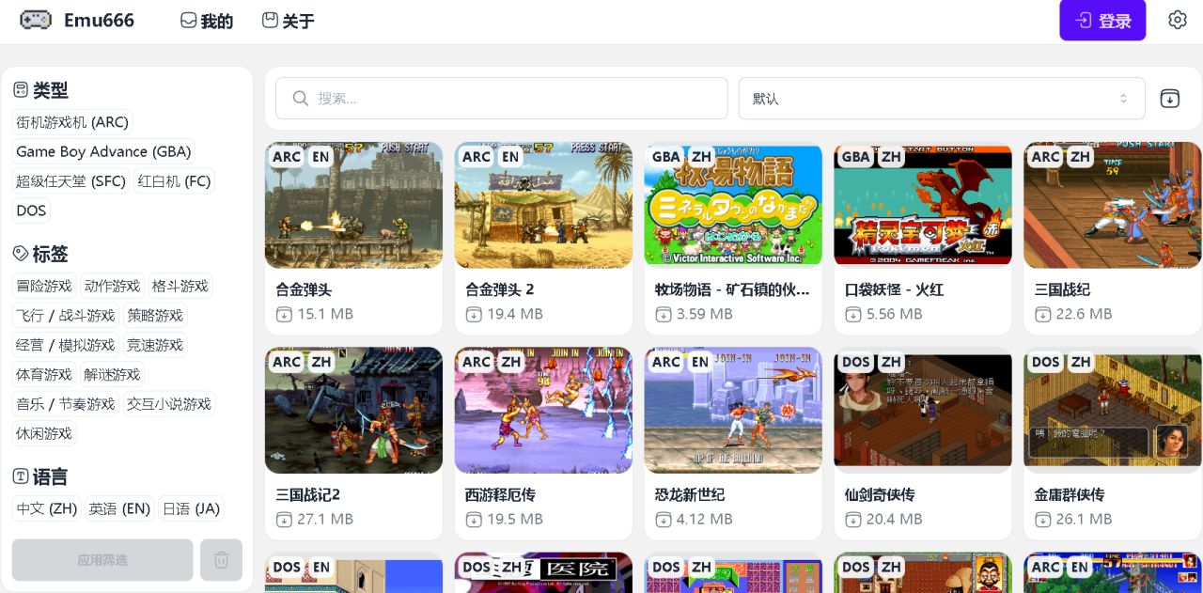Click the 恐龙新世纪 title text
The image size is (1203, 593).
(x=690, y=494)
